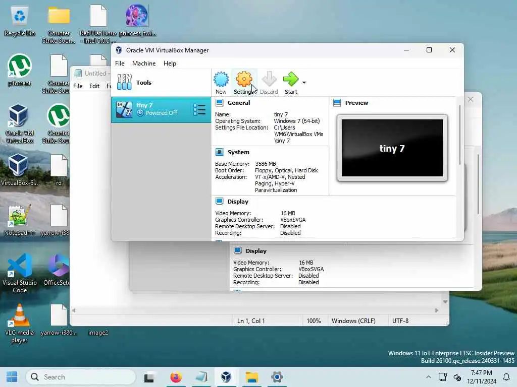The image size is (517, 387).
Task: Select the VirtualBox-6 installer desktop icon
Action: [x=19, y=170]
